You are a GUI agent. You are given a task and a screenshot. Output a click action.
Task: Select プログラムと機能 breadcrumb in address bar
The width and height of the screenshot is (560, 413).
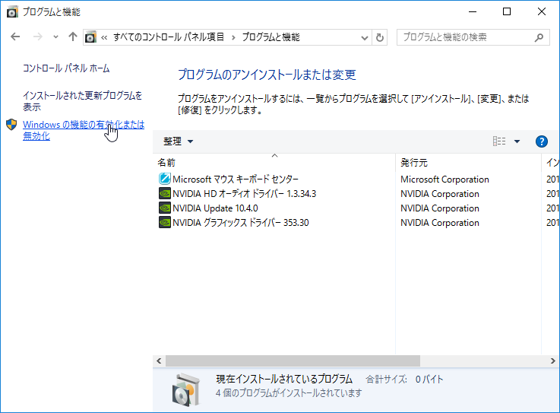271,37
